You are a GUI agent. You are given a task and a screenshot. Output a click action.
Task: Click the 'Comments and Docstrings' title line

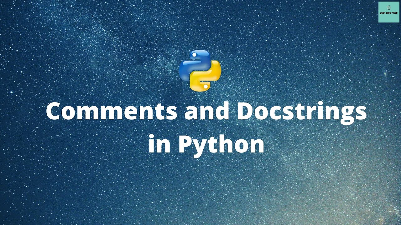[x=206, y=113]
